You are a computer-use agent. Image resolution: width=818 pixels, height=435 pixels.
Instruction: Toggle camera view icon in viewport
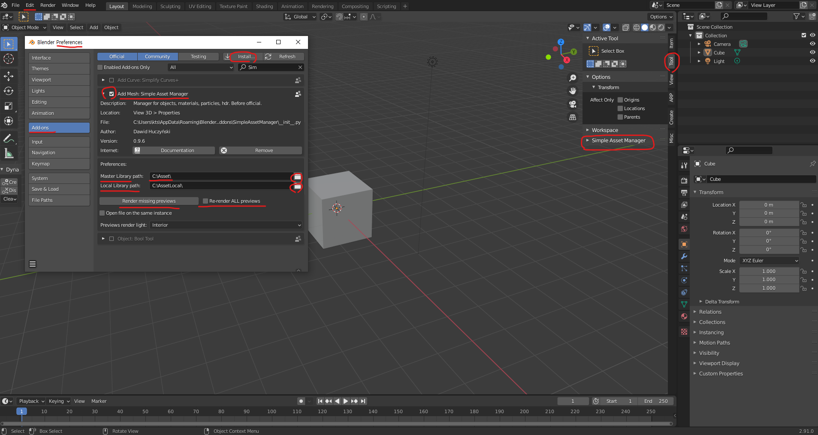573,104
